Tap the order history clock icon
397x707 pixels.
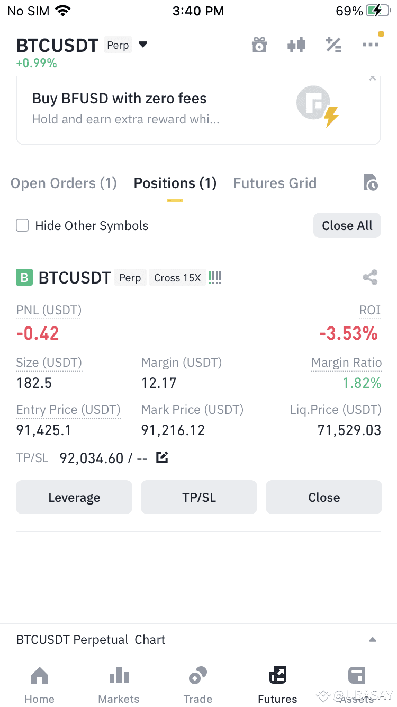[371, 183]
